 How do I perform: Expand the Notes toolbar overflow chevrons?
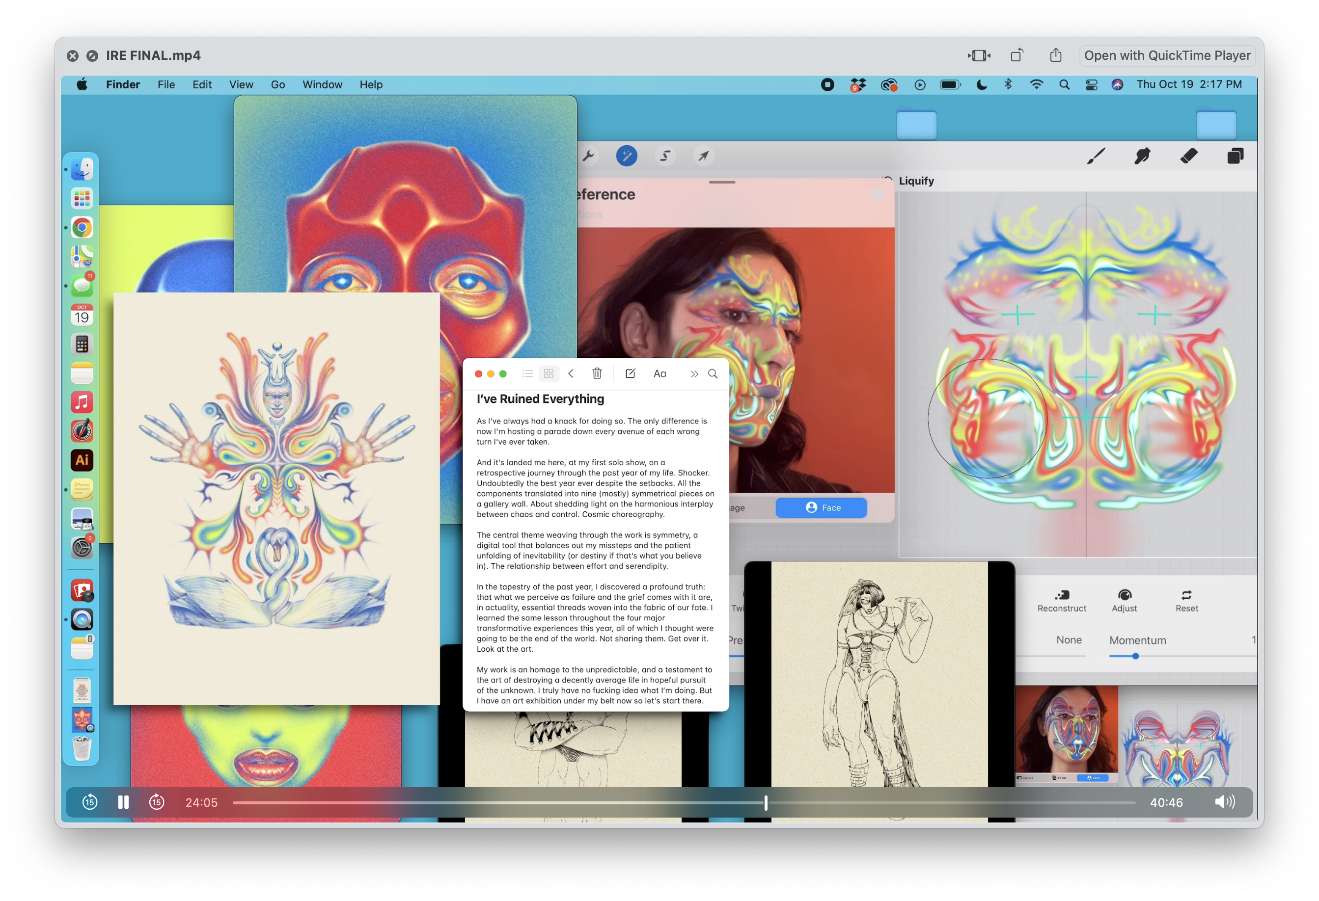(x=694, y=374)
